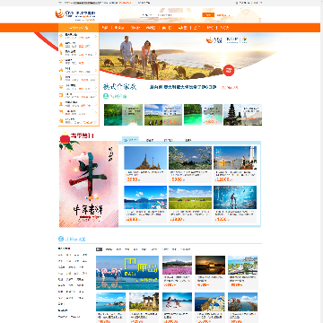Screen dimensions: 323x323
Task: Click the blue round icon beside destinations heading
Action: (x=61, y=239)
